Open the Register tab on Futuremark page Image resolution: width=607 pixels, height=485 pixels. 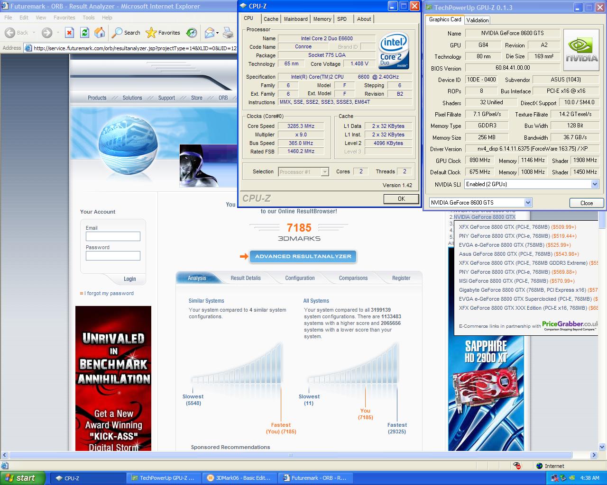pyautogui.click(x=401, y=278)
